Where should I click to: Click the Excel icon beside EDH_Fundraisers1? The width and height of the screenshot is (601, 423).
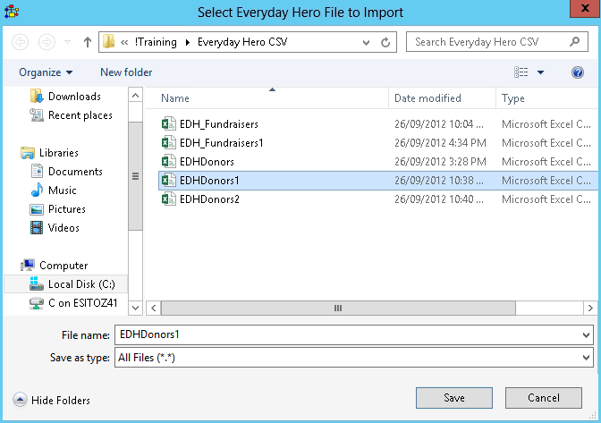(x=169, y=142)
